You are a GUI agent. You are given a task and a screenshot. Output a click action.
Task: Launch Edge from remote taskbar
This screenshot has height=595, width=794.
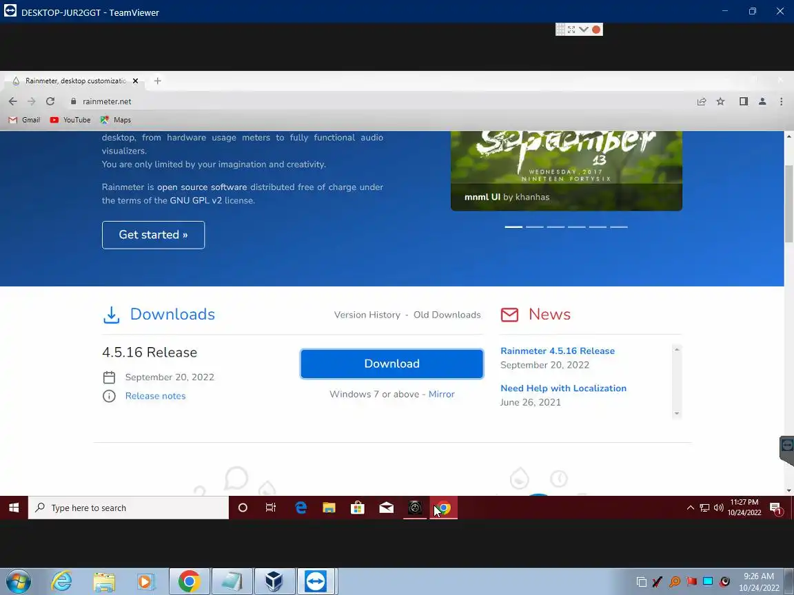click(x=301, y=508)
